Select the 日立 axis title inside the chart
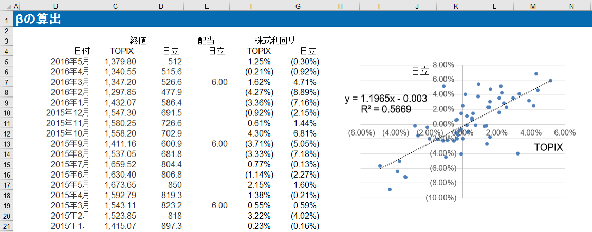Screen dimensions: 592x232 pyautogui.click(x=420, y=72)
